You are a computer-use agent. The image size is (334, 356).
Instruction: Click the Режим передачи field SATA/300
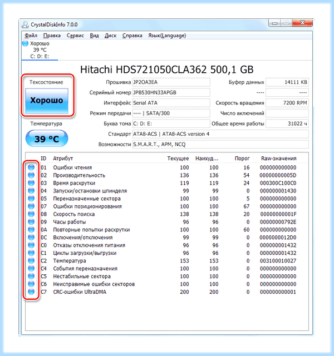pos(171,113)
